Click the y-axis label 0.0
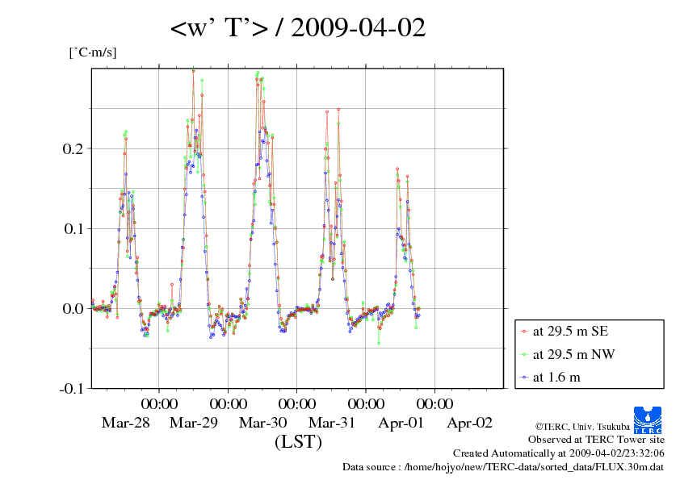Viewport: 680px width, 480px height. click(73, 308)
